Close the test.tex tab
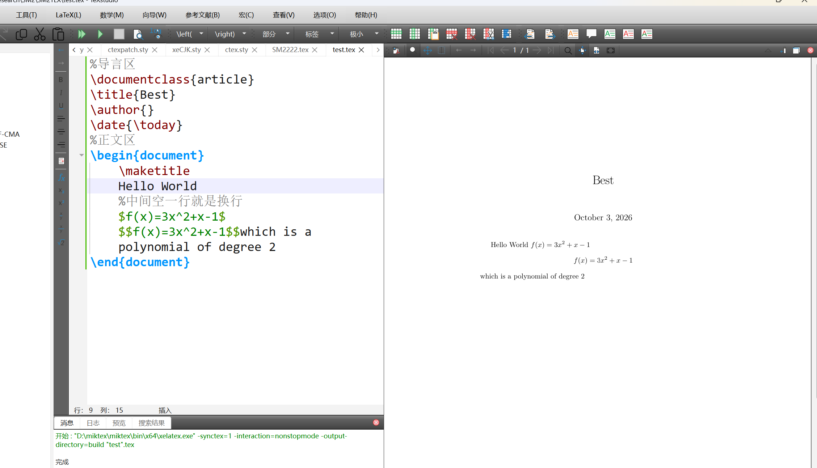This screenshot has height=468, width=817. click(x=361, y=50)
